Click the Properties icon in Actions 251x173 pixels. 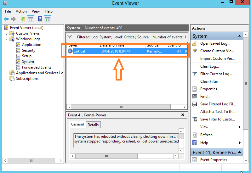coord(195,89)
